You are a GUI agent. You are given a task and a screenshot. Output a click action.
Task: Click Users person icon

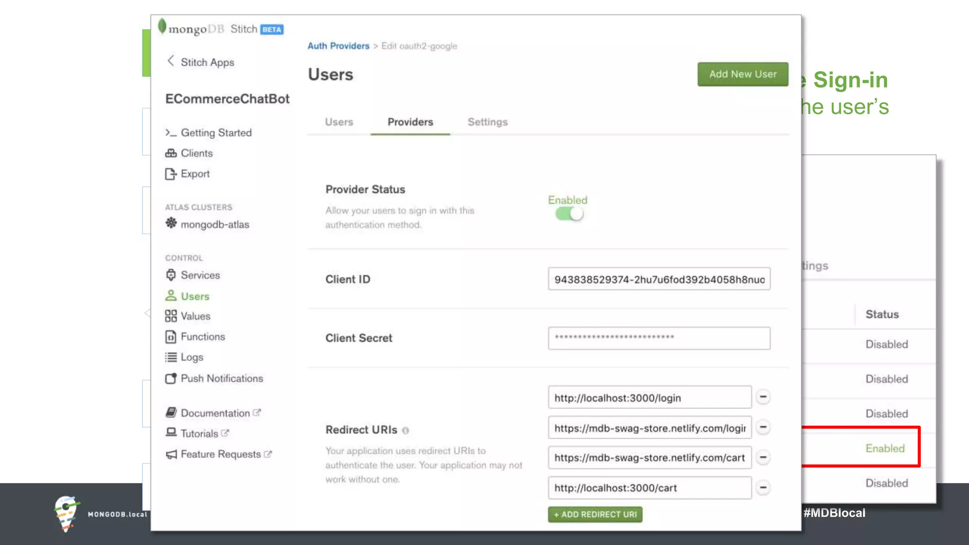[x=171, y=295]
